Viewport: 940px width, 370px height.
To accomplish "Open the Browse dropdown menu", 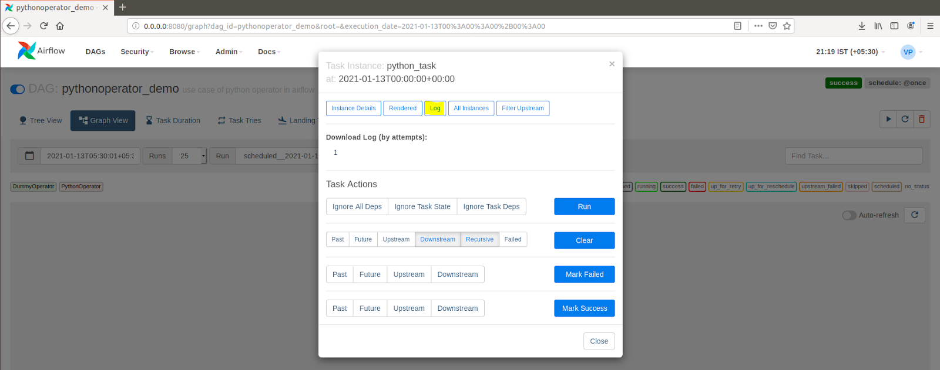I will [184, 52].
